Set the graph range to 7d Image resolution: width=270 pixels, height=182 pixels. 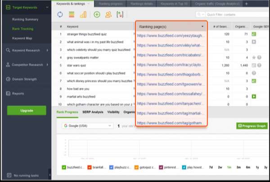point(211,167)
